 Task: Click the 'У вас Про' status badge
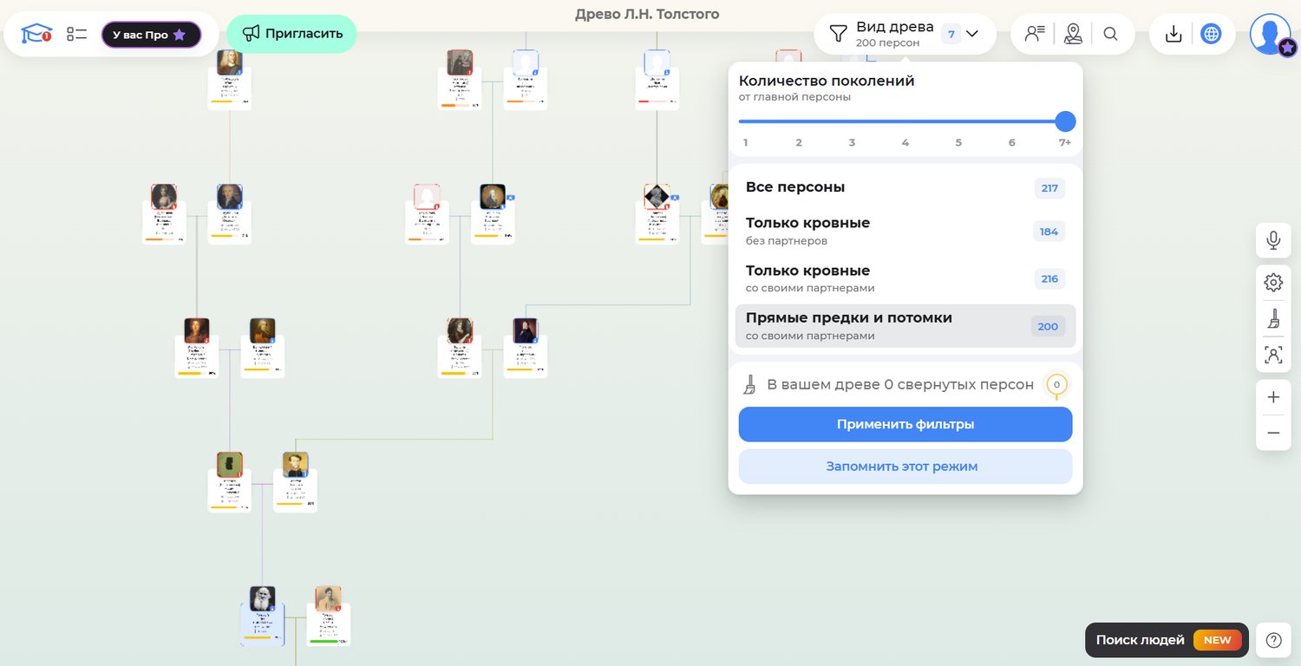(151, 35)
